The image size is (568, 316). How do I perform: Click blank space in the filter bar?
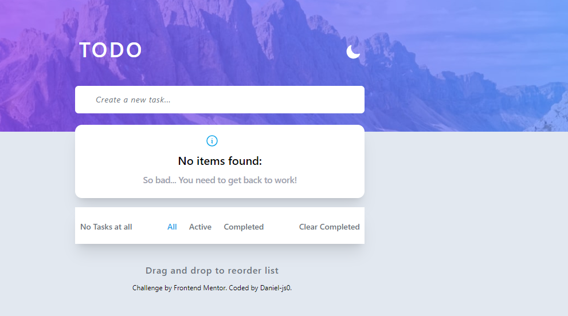pos(281,227)
